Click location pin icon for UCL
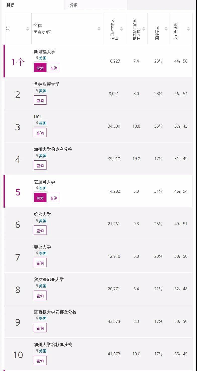Image resolution: width=197 pixels, height=371 pixels. (37, 123)
